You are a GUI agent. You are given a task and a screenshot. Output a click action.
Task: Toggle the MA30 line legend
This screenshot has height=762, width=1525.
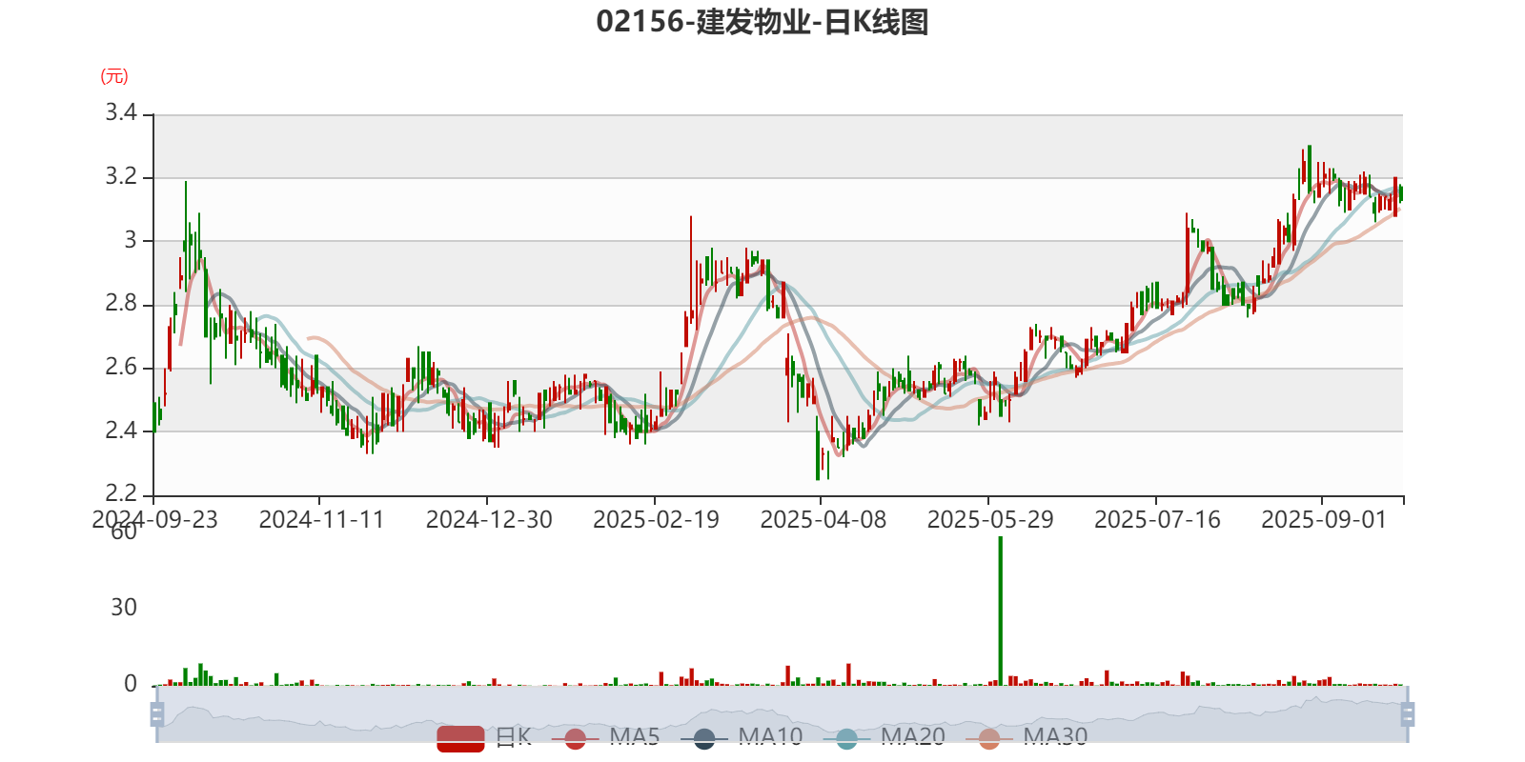1027,737
